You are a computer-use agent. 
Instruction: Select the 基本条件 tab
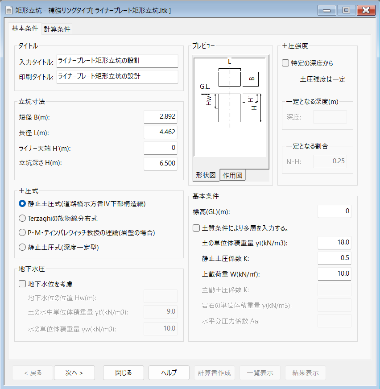(25, 29)
